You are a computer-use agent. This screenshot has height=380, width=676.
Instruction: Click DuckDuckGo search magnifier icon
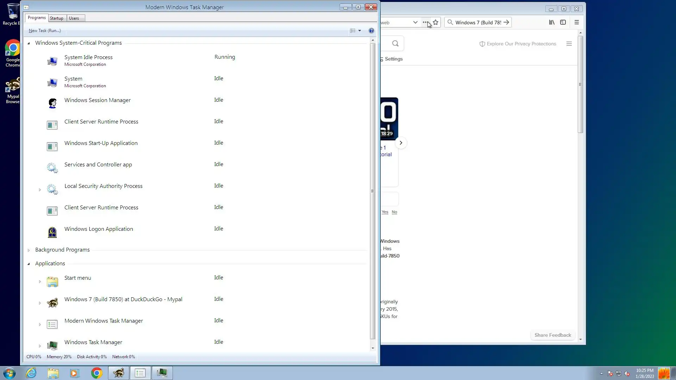pyautogui.click(x=395, y=44)
